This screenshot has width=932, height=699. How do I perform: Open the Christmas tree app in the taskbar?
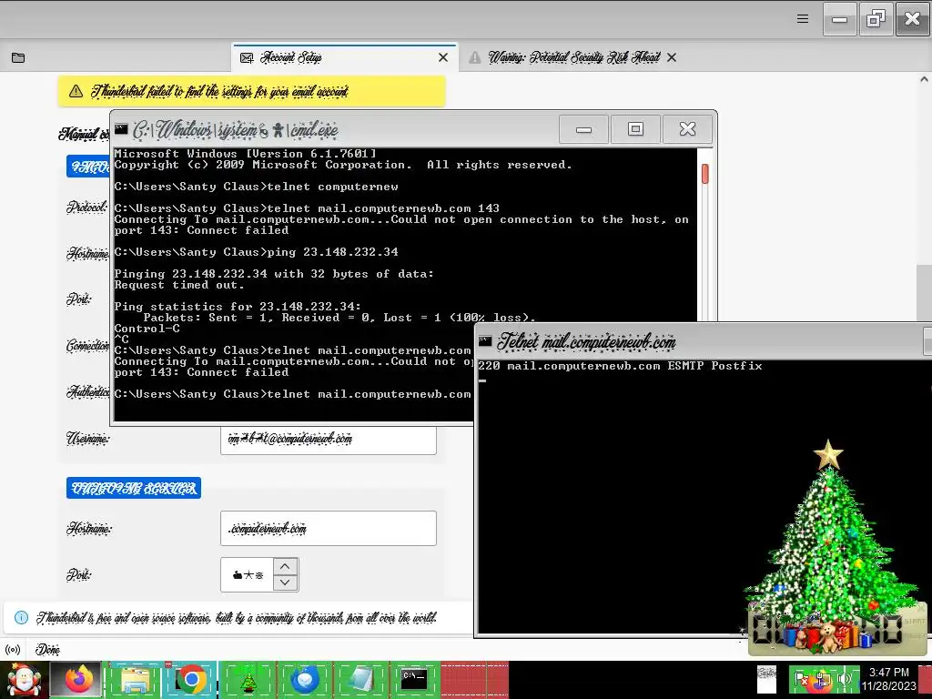248,680
